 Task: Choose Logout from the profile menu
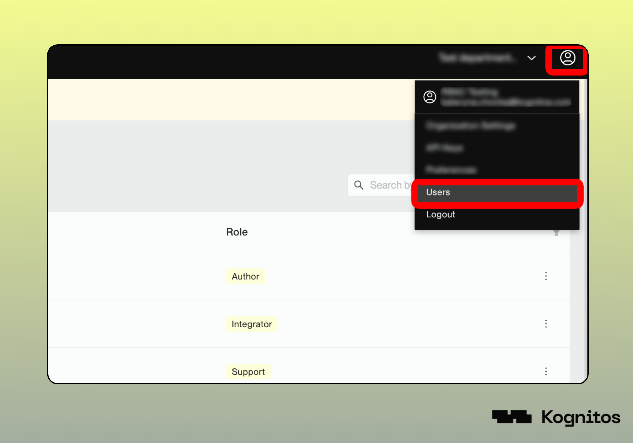pyautogui.click(x=441, y=214)
